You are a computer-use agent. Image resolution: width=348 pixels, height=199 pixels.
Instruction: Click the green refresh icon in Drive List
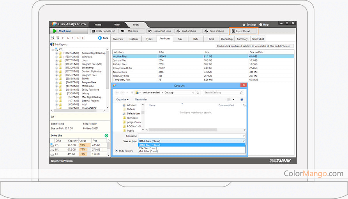click(106, 136)
